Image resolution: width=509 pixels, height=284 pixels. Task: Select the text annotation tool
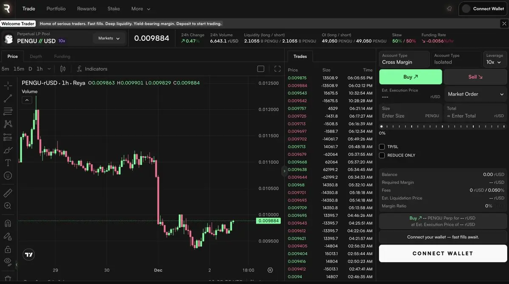tap(8, 163)
